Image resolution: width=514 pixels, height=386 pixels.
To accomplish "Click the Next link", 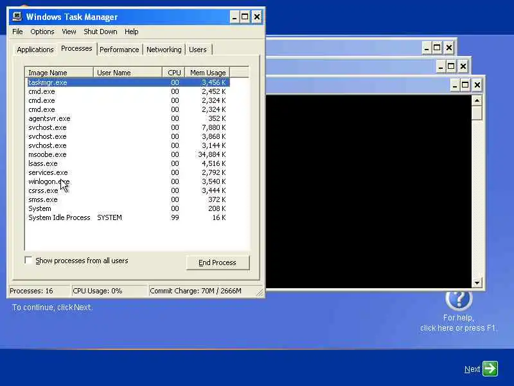I will click(x=472, y=369).
